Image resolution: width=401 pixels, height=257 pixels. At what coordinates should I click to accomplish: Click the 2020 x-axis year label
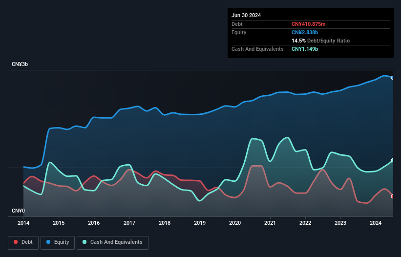tap(235, 223)
